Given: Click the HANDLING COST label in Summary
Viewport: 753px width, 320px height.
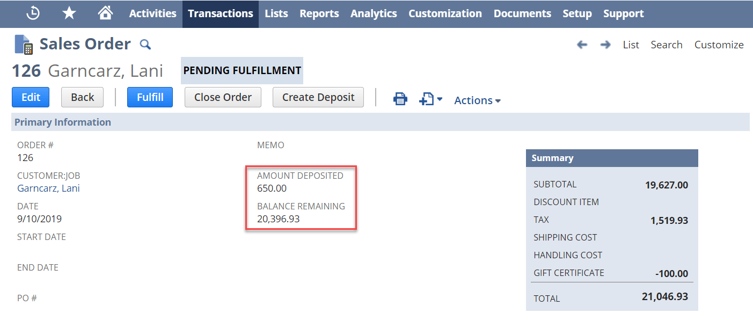Looking at the screenshot, I should click(x=568, y=255).
